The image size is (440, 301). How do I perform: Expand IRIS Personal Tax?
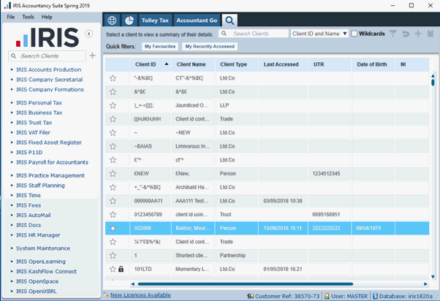tap(12, 102)
